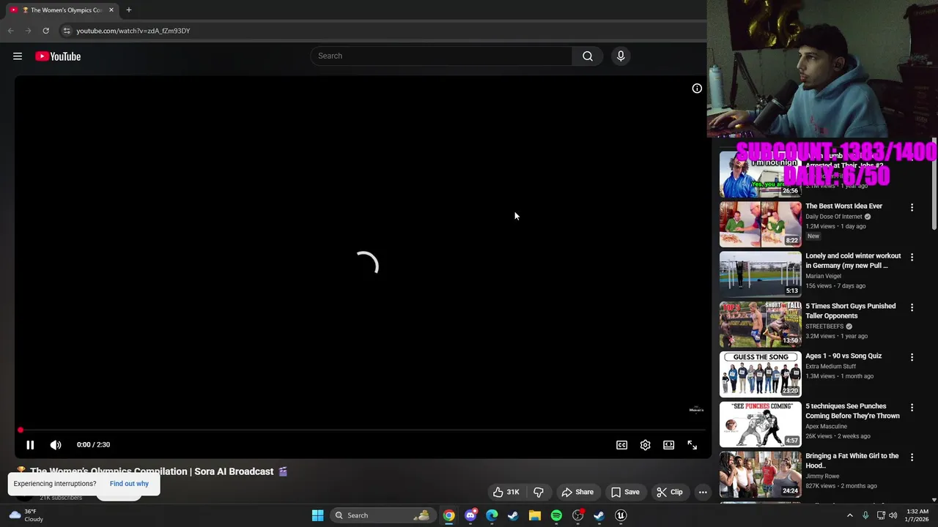Screen dimensions: 938x527
Task: Click the Find out why link
Action: click(x=129, y=484)
